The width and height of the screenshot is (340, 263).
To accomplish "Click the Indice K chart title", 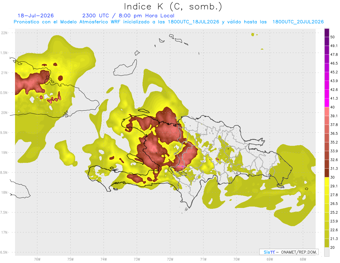I will (173, 6).
